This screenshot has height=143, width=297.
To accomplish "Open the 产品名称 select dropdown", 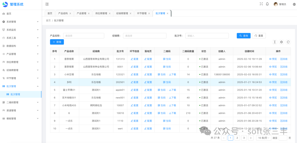I will (84, 36).
